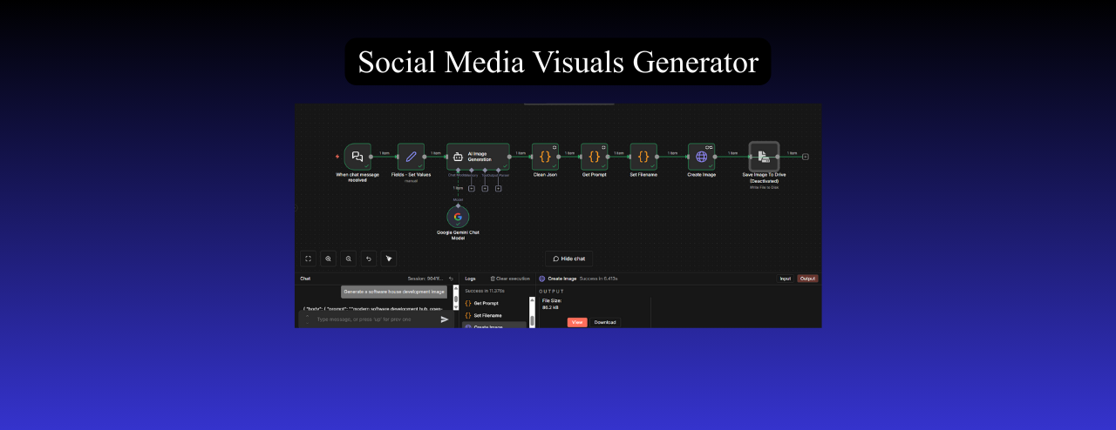The height and width of the screenshot is (430, 1116).
Task: Click the zoom in magnifier icon
Action: coord(328,259)
